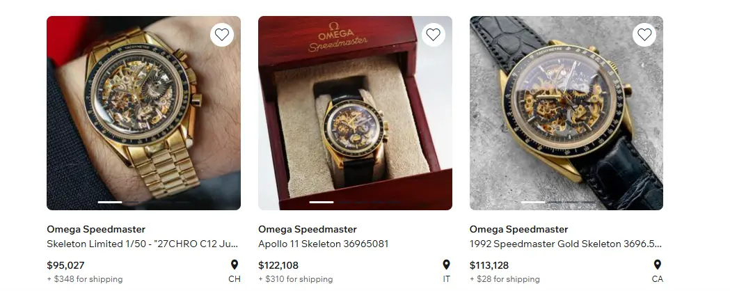Click image carousel indicator on first watch
This screenshot has width=730, height=291.
[x=143, y=202]
